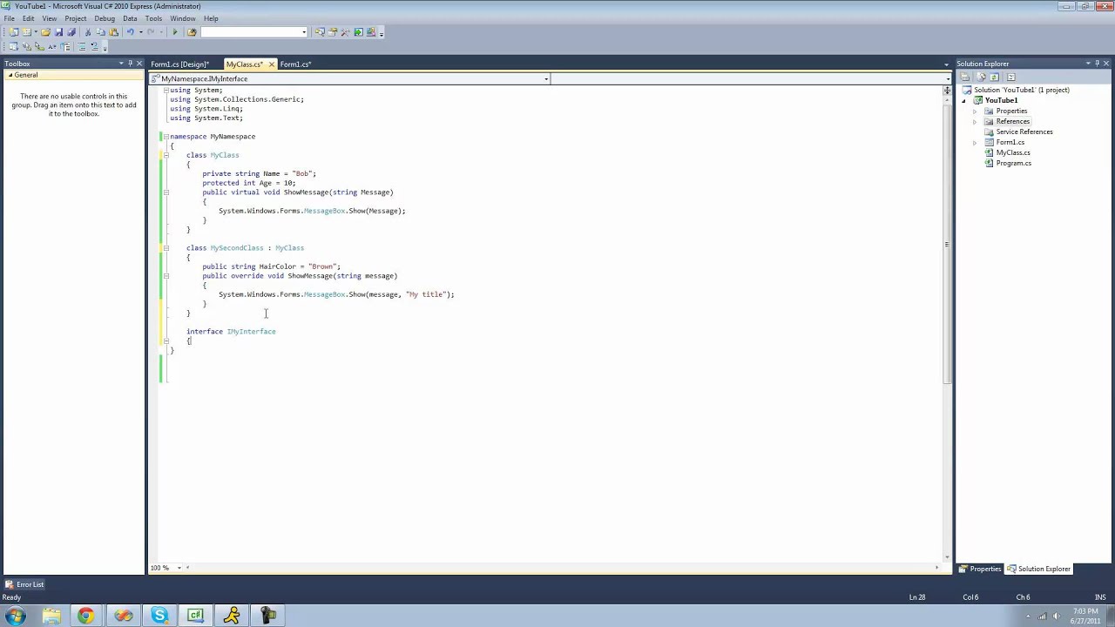Collapse the YouTube1 project node
The width and height of the screenshot is (1115, 627).
[963, 101]
